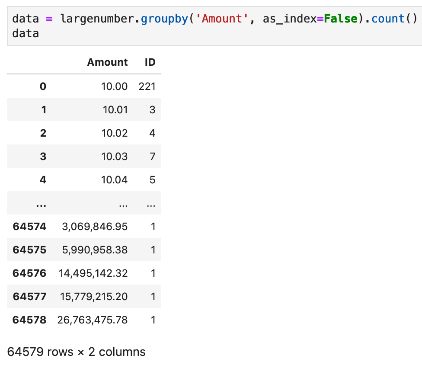
Task: Click the ID count 221
Action: click(147, 86)
